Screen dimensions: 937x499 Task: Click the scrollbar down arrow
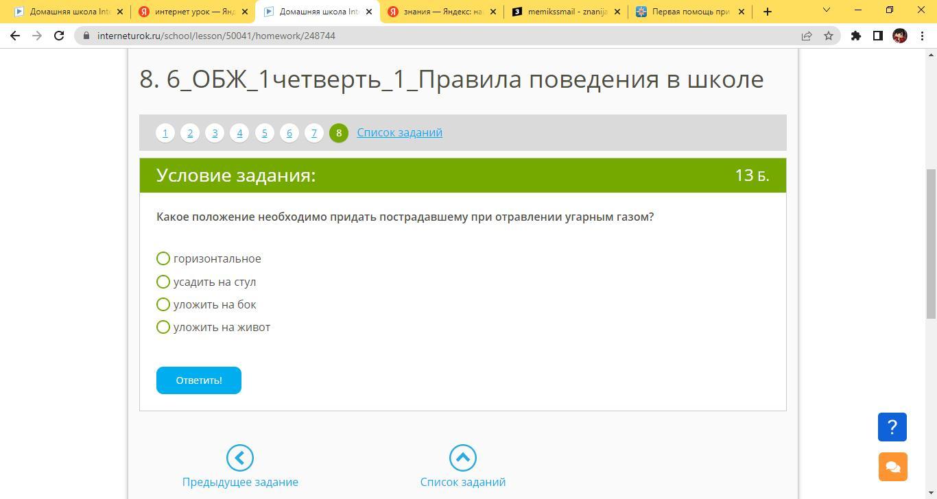tap(931, 494)
